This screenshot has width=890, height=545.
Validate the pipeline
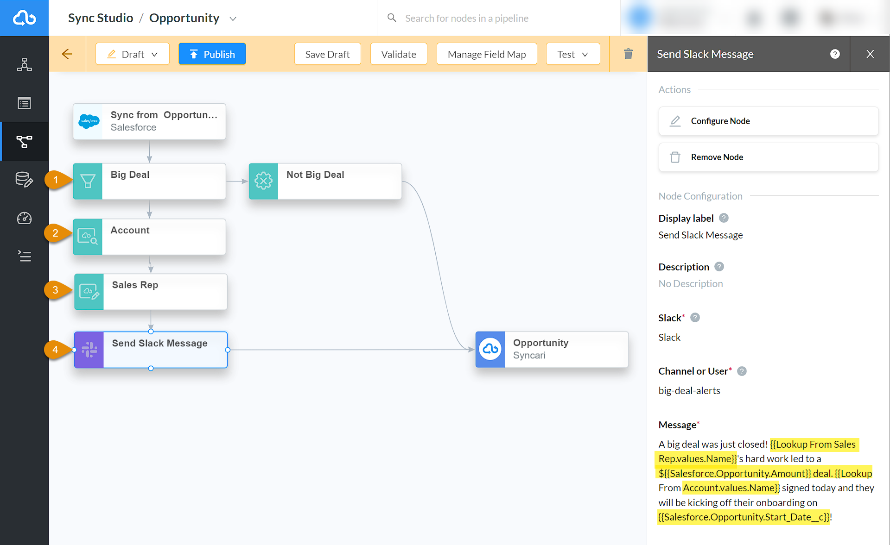(399, 54)
